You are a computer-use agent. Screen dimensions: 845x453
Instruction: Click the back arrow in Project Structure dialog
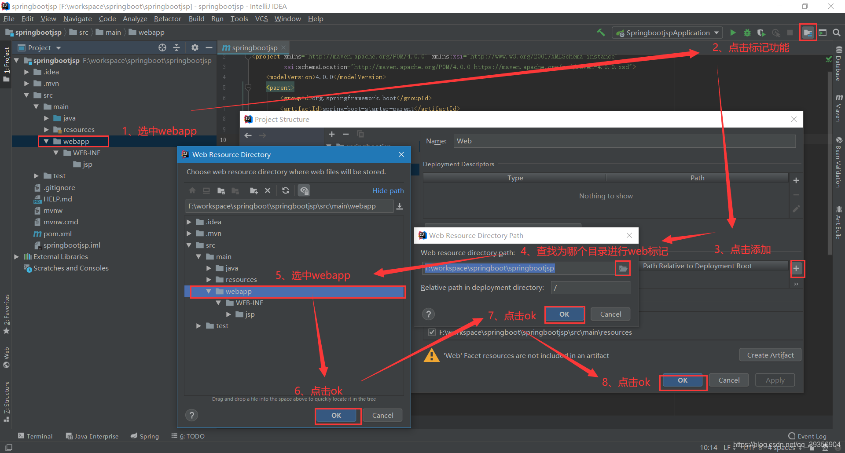248,135
